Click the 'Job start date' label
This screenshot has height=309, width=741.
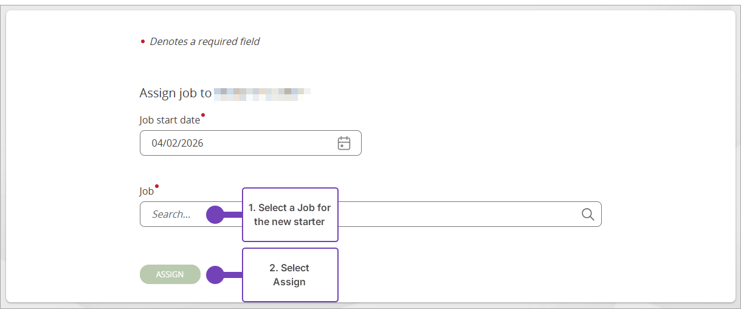pos(170,120)
